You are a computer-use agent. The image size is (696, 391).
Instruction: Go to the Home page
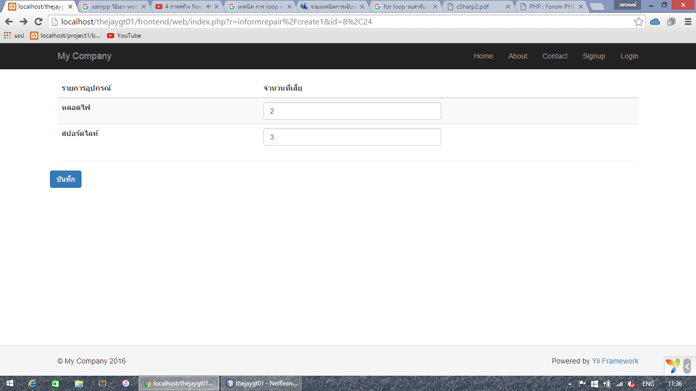[484, 56]
